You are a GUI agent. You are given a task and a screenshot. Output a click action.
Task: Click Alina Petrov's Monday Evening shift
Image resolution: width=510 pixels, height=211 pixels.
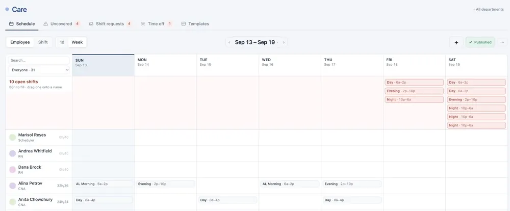[166, 184]
